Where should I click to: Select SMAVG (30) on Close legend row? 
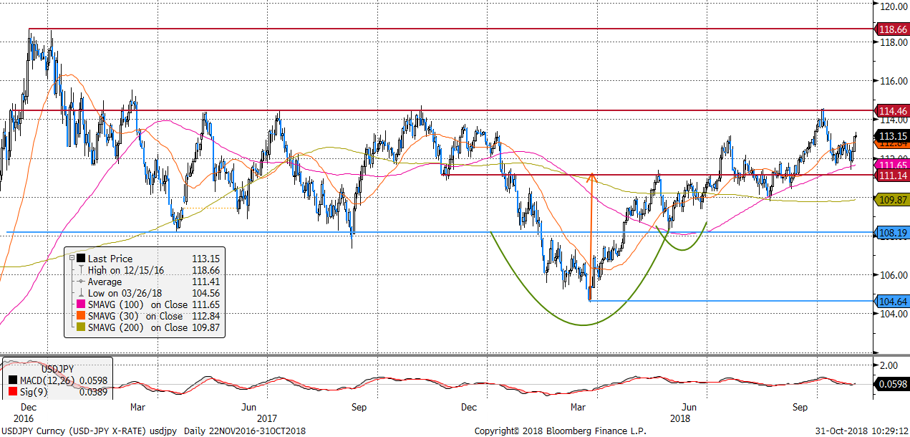(x=148, y=316)
